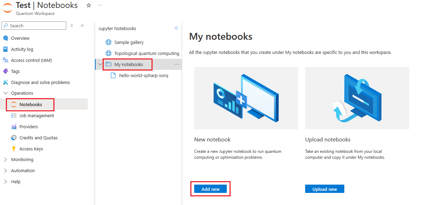Click the Access control (IAM) people icon
The width and height of the screenshot is (431, 205).
tap(5, 60)
